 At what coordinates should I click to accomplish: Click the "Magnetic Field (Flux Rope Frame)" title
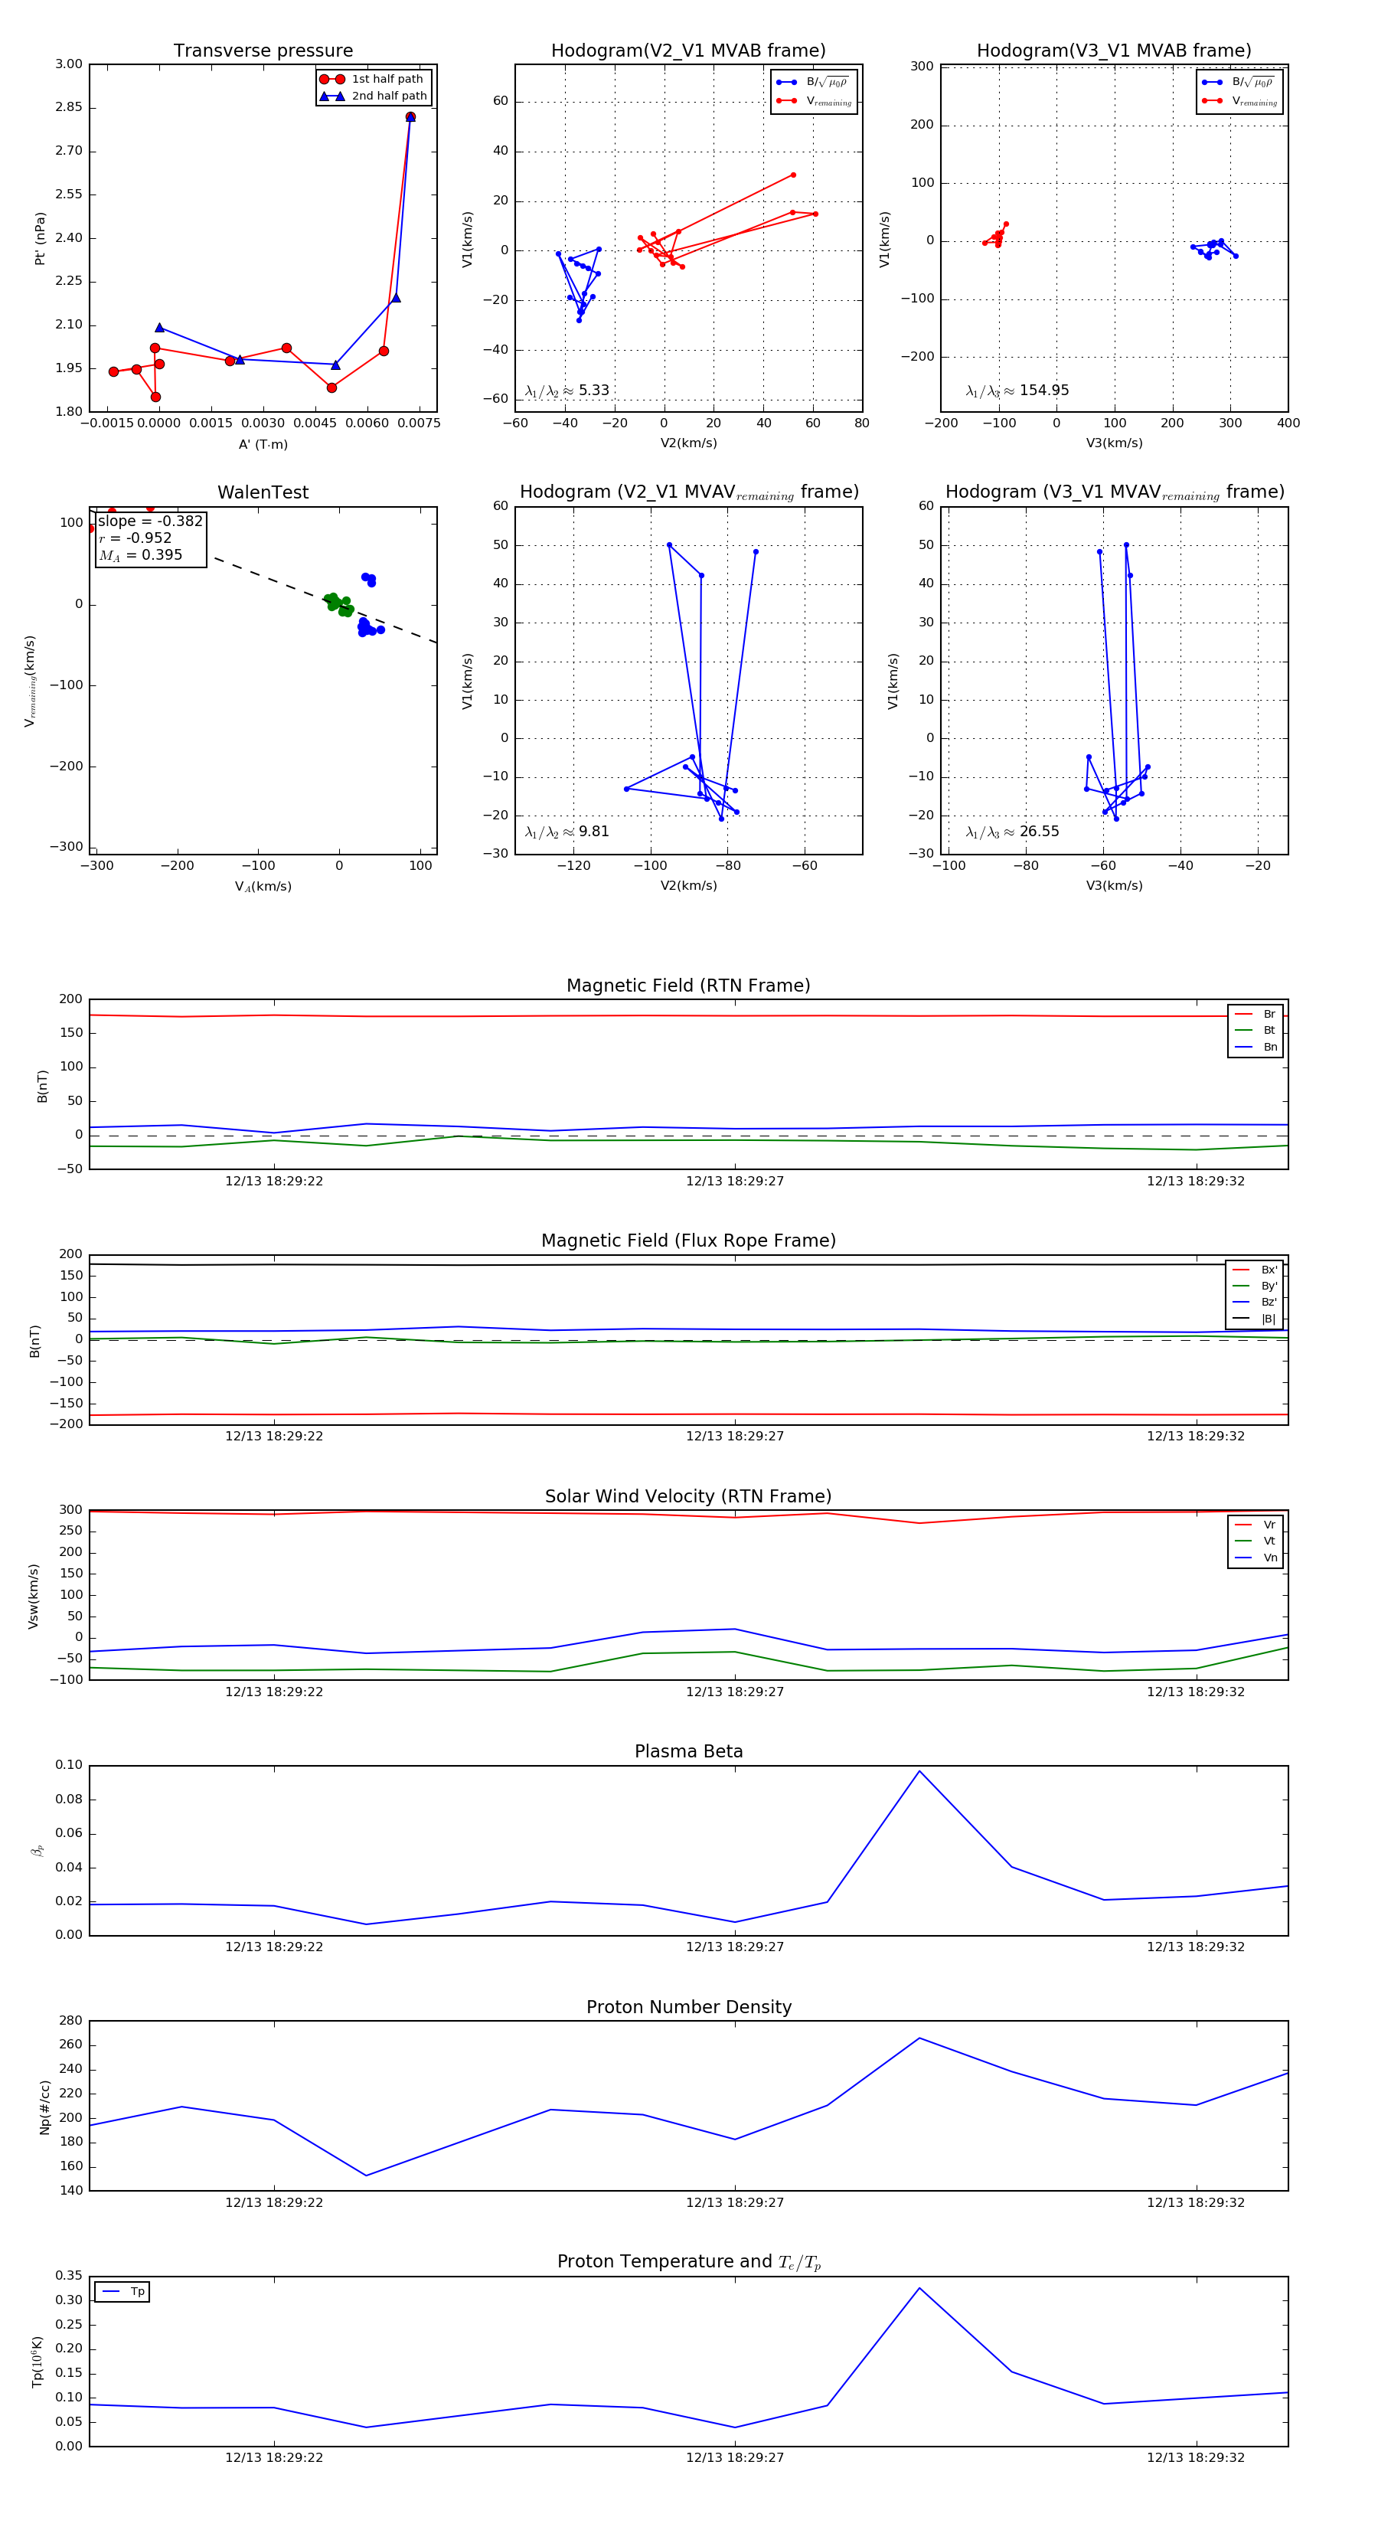[688, 1241]
